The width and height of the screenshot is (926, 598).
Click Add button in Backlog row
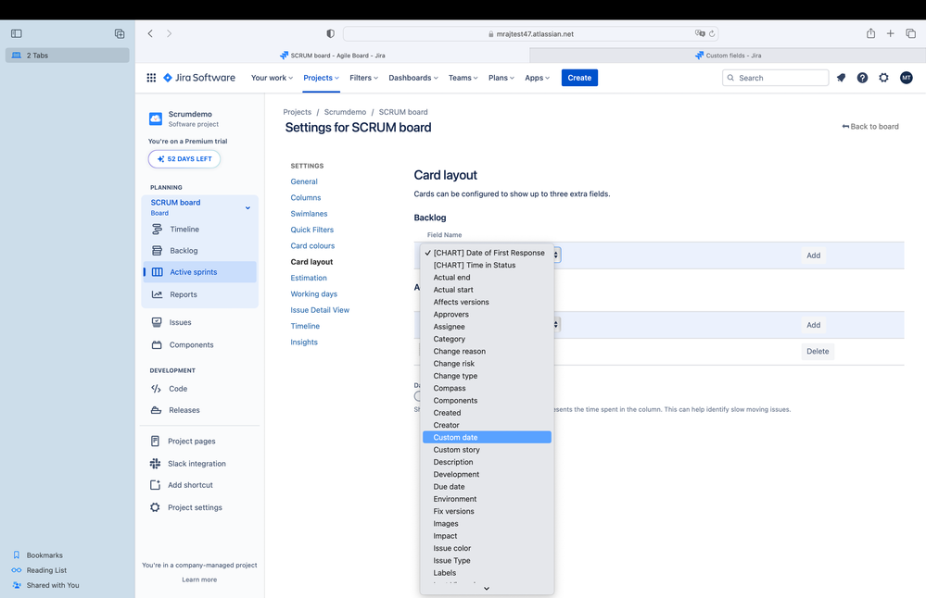813,255
